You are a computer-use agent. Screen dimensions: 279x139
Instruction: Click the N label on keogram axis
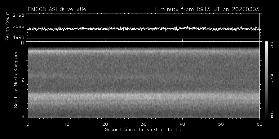pos(23,43)
